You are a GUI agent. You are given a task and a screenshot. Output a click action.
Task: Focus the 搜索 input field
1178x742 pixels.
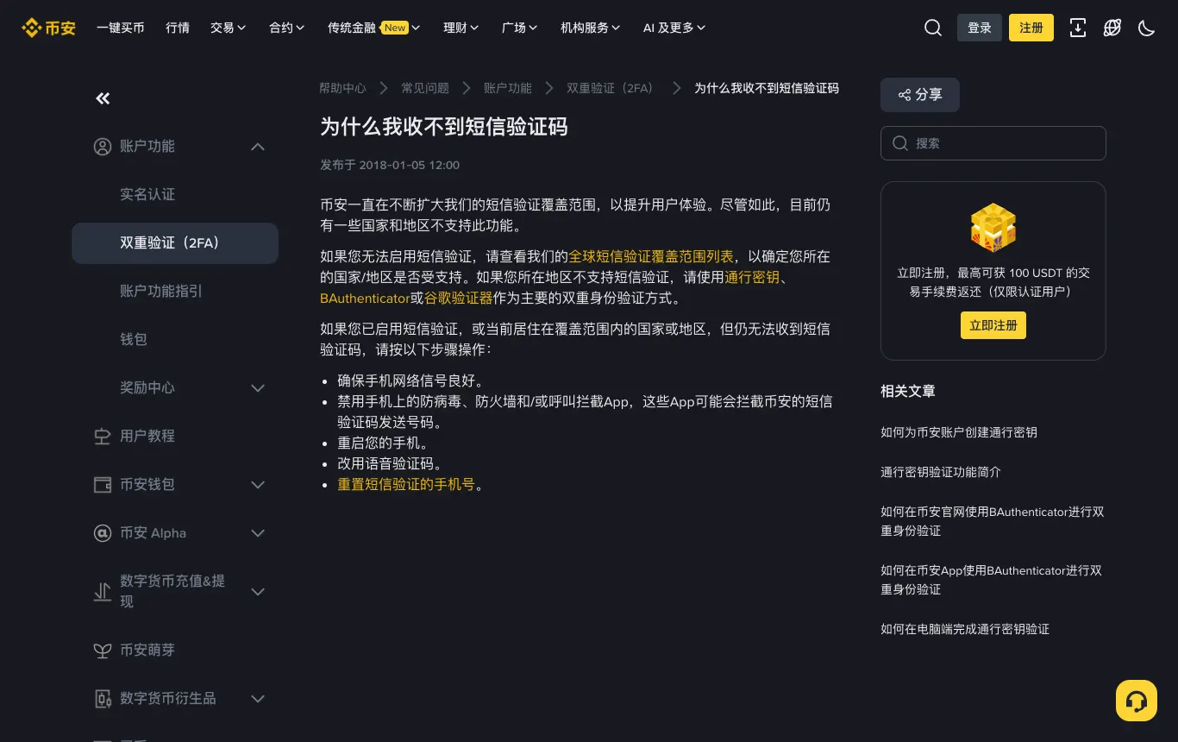993,143
